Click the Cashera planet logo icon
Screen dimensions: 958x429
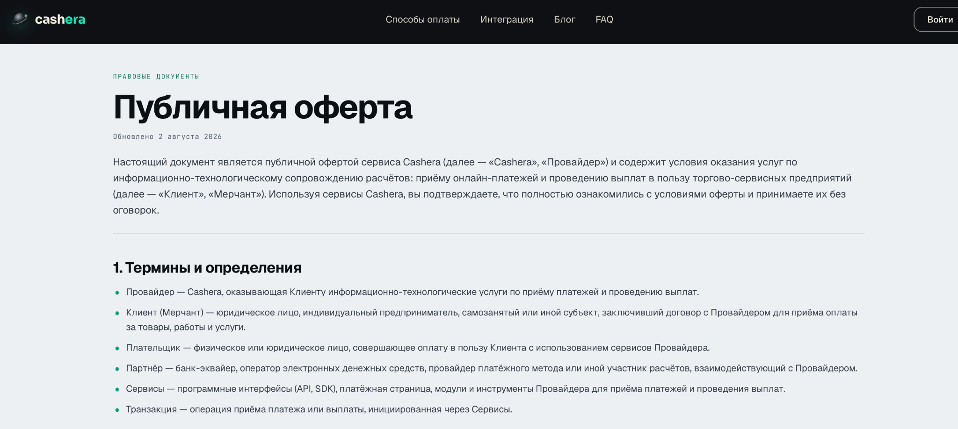pos(20,19)
